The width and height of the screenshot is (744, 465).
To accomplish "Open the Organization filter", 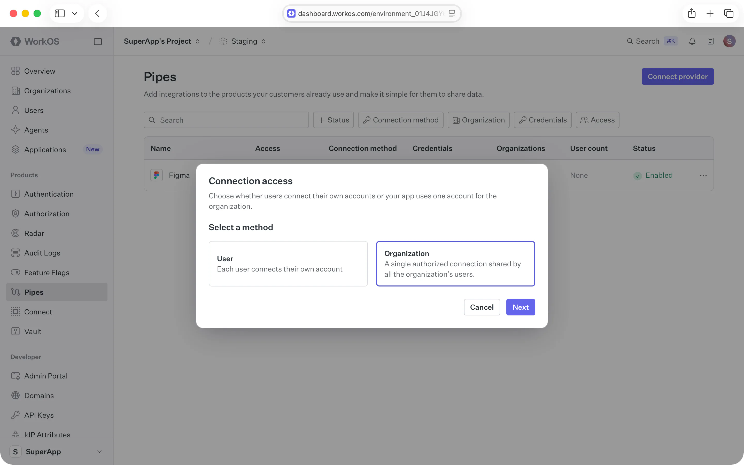I will tap(478, 120).
